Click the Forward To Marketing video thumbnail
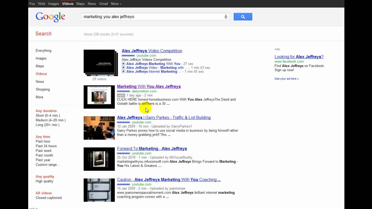The height and width of the screenshot is (209, 372). coord(99,159)
